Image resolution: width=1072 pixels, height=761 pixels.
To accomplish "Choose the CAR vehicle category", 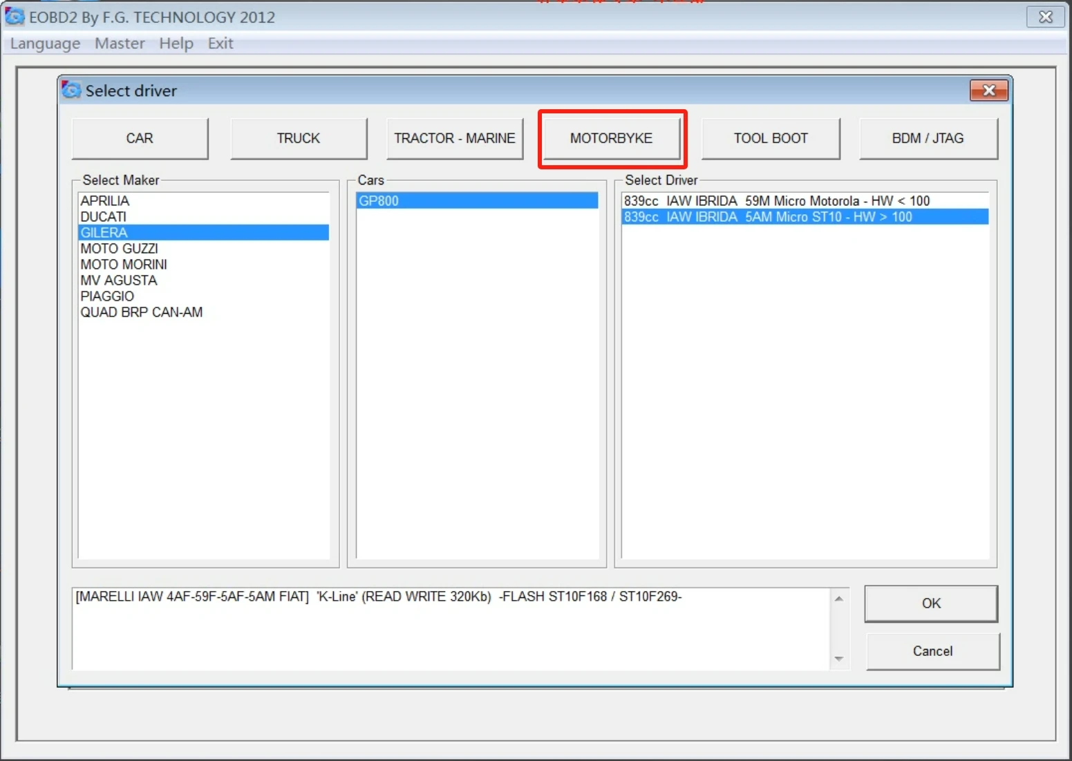I will tap(140, 138).
